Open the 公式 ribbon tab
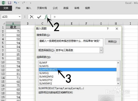 [55, 8]
